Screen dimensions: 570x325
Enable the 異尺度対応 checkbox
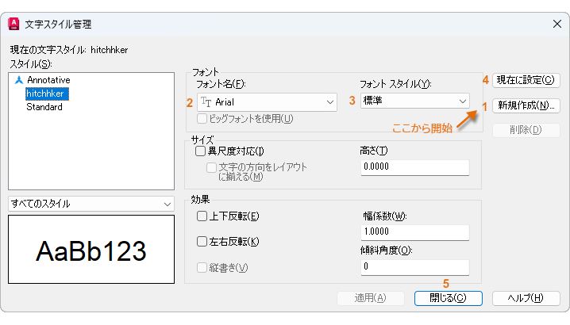tap(201, 151)
